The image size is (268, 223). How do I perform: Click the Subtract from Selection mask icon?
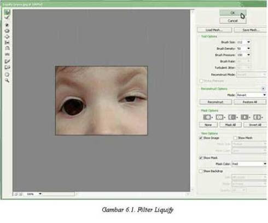232,117
